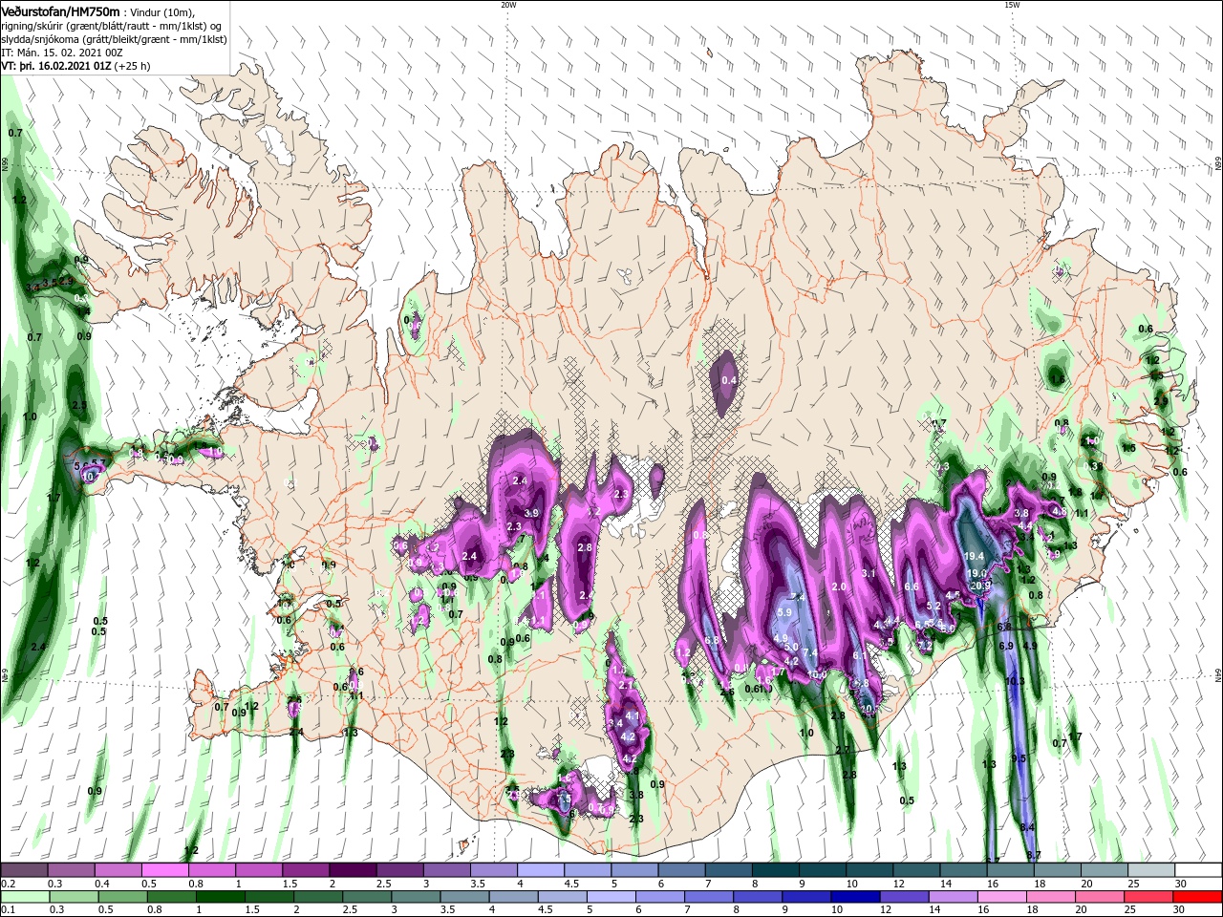Viewport: 1223px width, 917px height.
Task: Click the '5.9' snowfall value
Action: point(785,612)
